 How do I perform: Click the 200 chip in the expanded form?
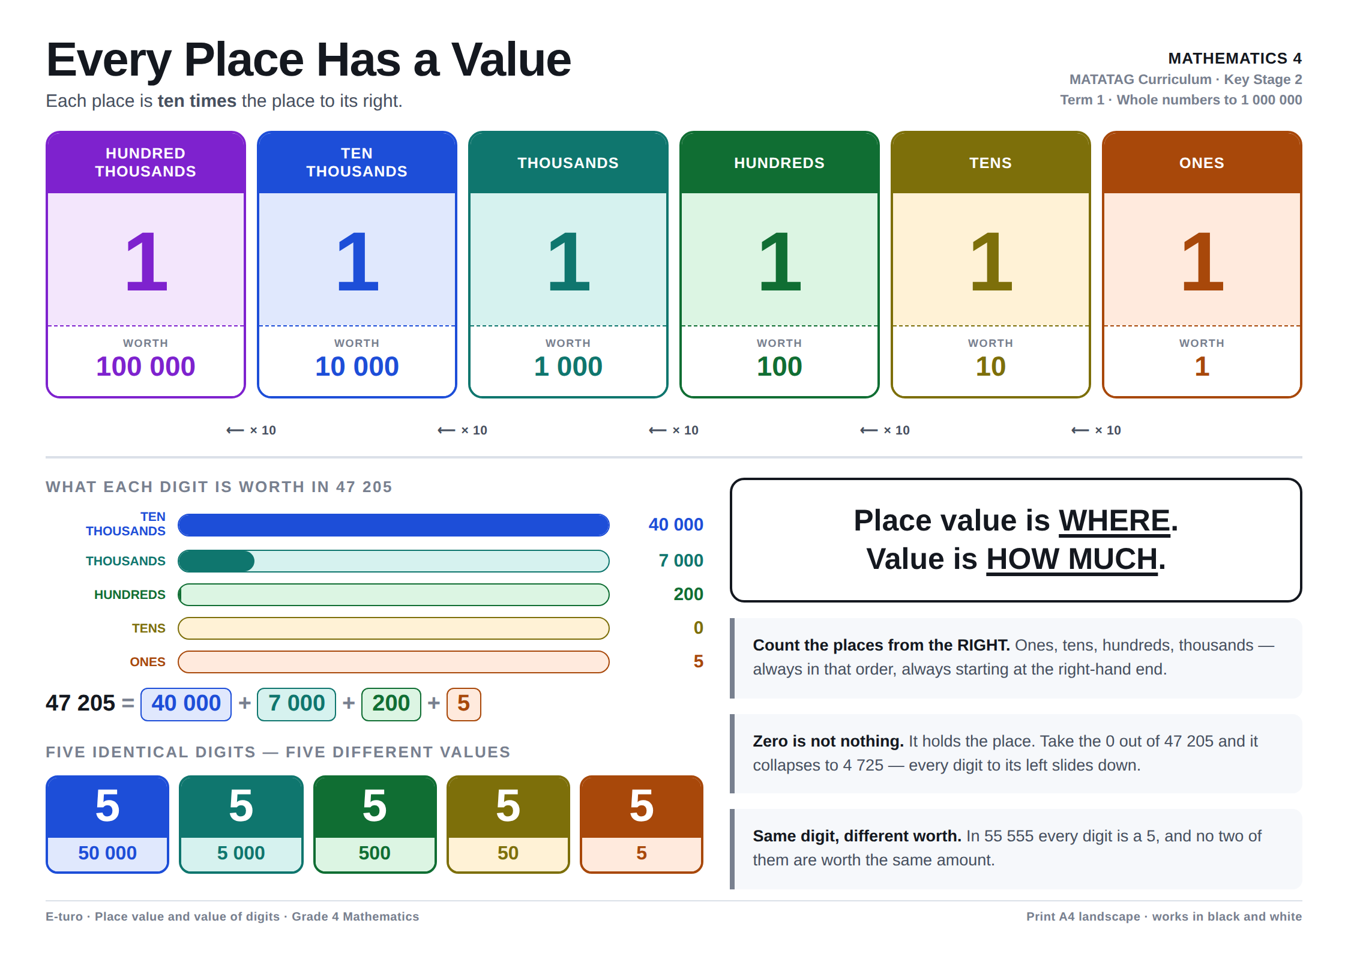pyautogui.click(x=391, y=704)
